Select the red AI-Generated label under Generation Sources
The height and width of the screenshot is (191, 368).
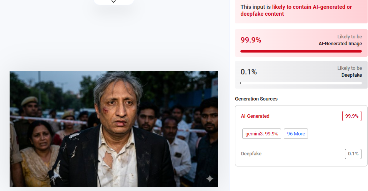click(255, 116)
